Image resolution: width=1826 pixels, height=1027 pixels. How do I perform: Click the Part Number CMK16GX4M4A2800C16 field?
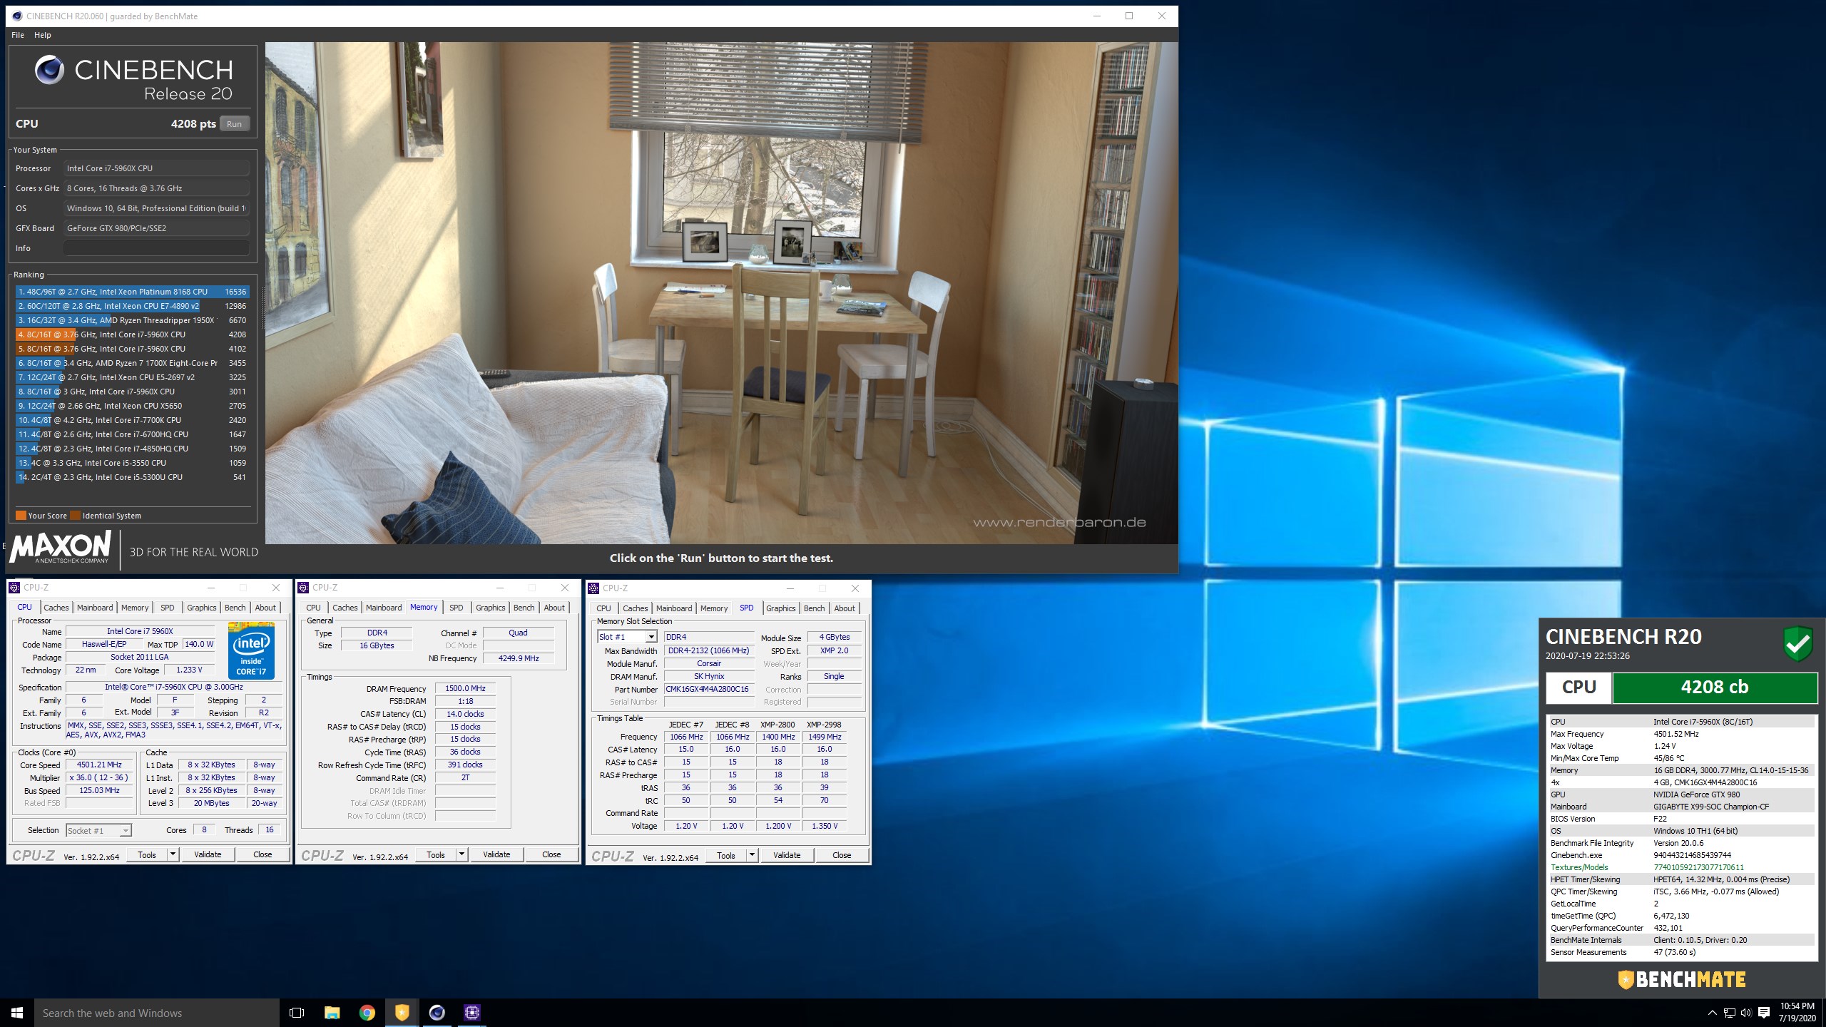coord(709,689)
